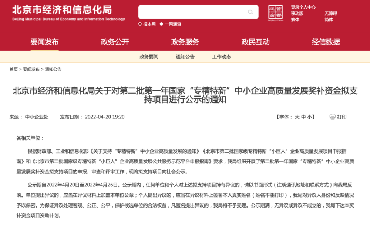Click the 登录个人中心 link
The image size is (370, 226).
303,7
